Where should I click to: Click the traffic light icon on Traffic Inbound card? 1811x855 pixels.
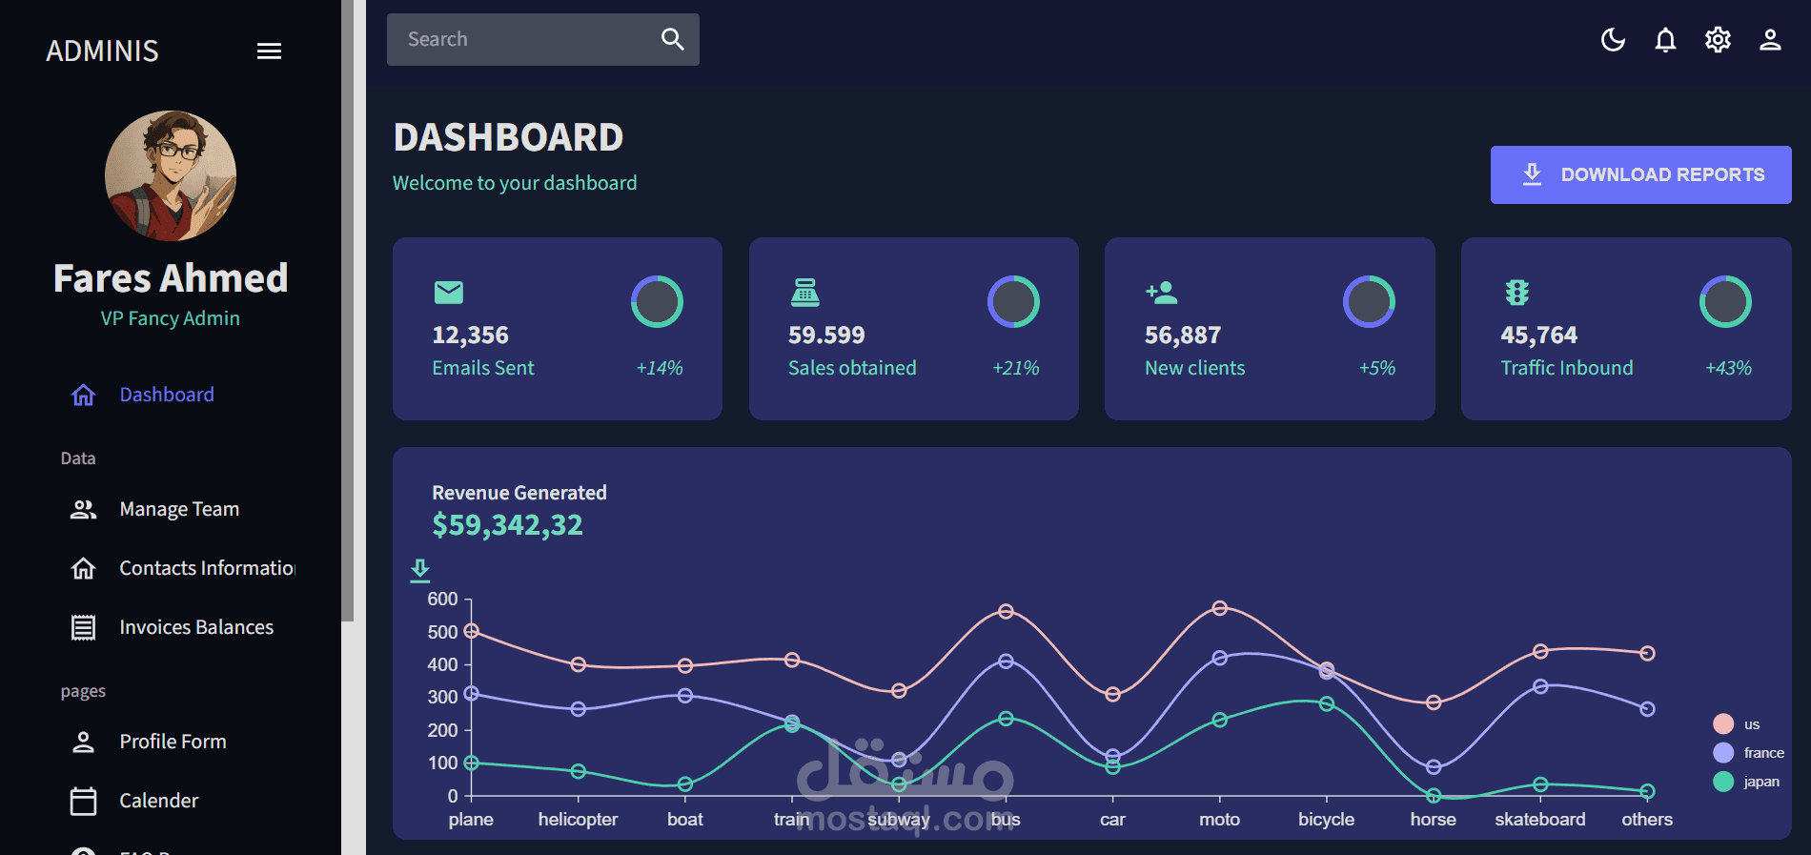pos(1517,292)
